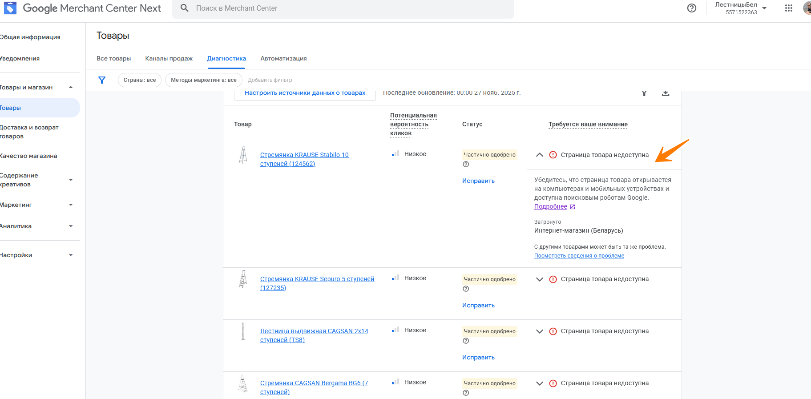Click the download icon above the table
Screen dimensions: 811x399
[665, 93]
